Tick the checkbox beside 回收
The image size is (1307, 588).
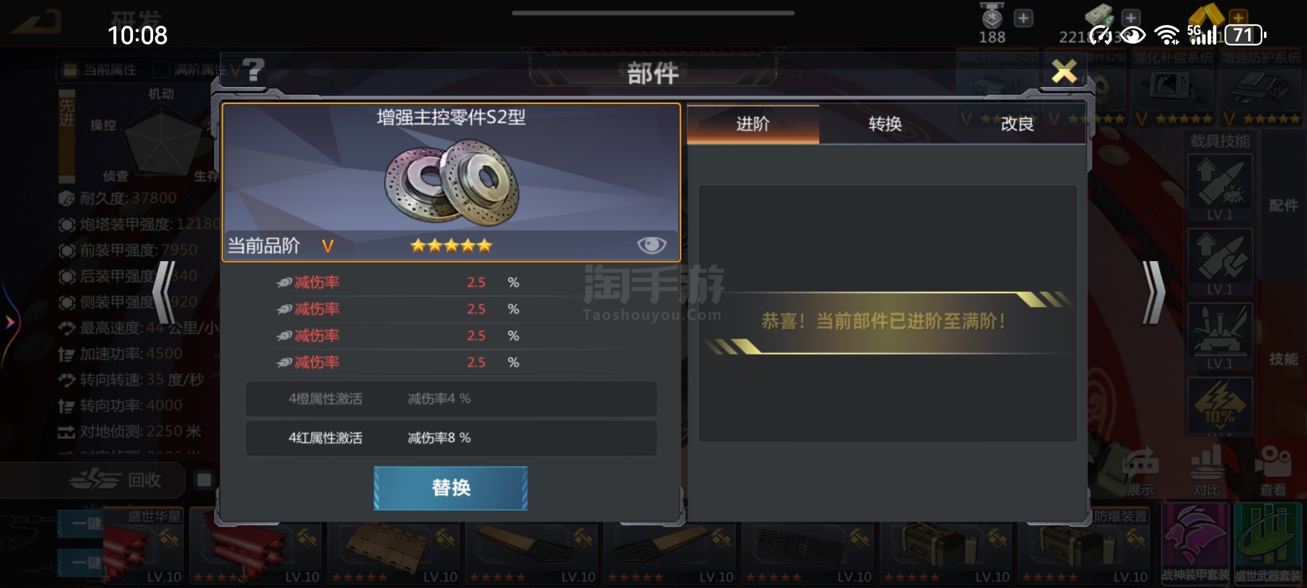pos(204,480)
